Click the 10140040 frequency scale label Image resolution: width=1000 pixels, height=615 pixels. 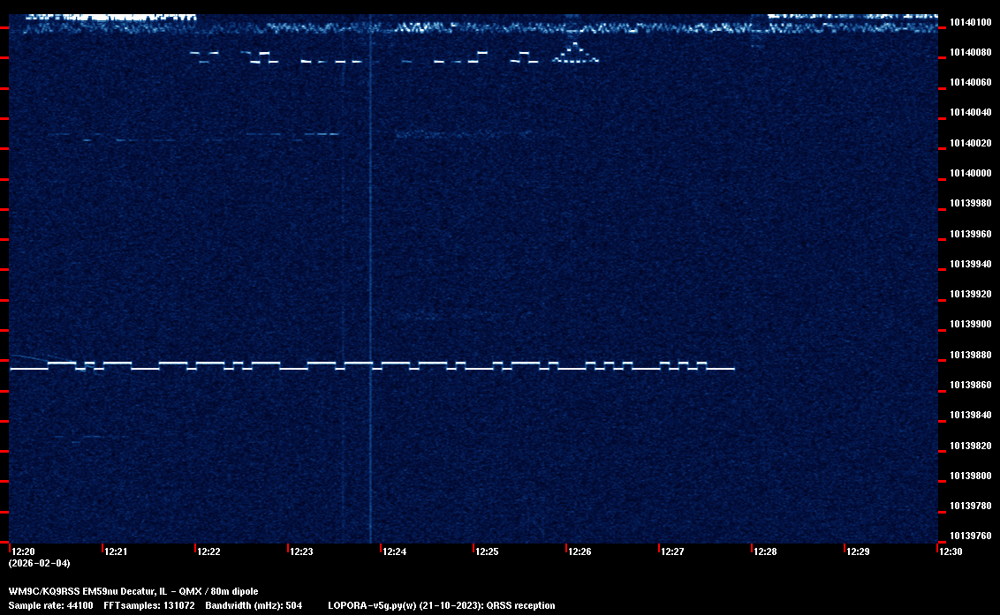click(969, 113)
